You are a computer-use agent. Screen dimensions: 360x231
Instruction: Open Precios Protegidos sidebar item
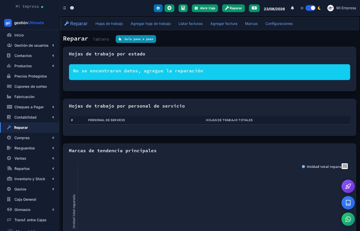click(x=30, y=76)
